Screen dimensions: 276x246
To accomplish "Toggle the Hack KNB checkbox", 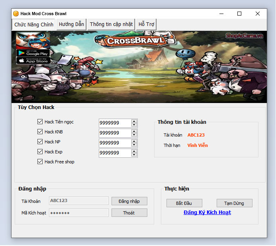I will pos(40,132).
